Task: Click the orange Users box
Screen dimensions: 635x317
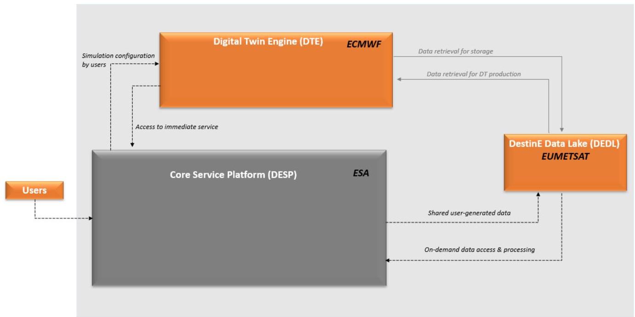Action: point(35,191)
